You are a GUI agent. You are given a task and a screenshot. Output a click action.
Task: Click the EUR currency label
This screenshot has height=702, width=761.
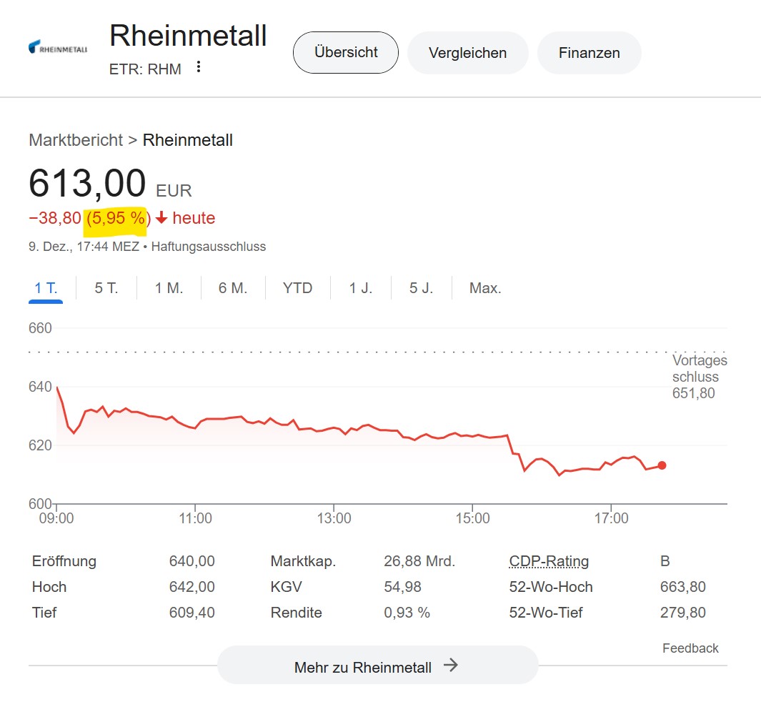coord(174,191)
